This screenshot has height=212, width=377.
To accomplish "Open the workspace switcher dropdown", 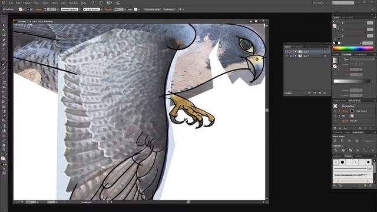I will tap(320, 3).
